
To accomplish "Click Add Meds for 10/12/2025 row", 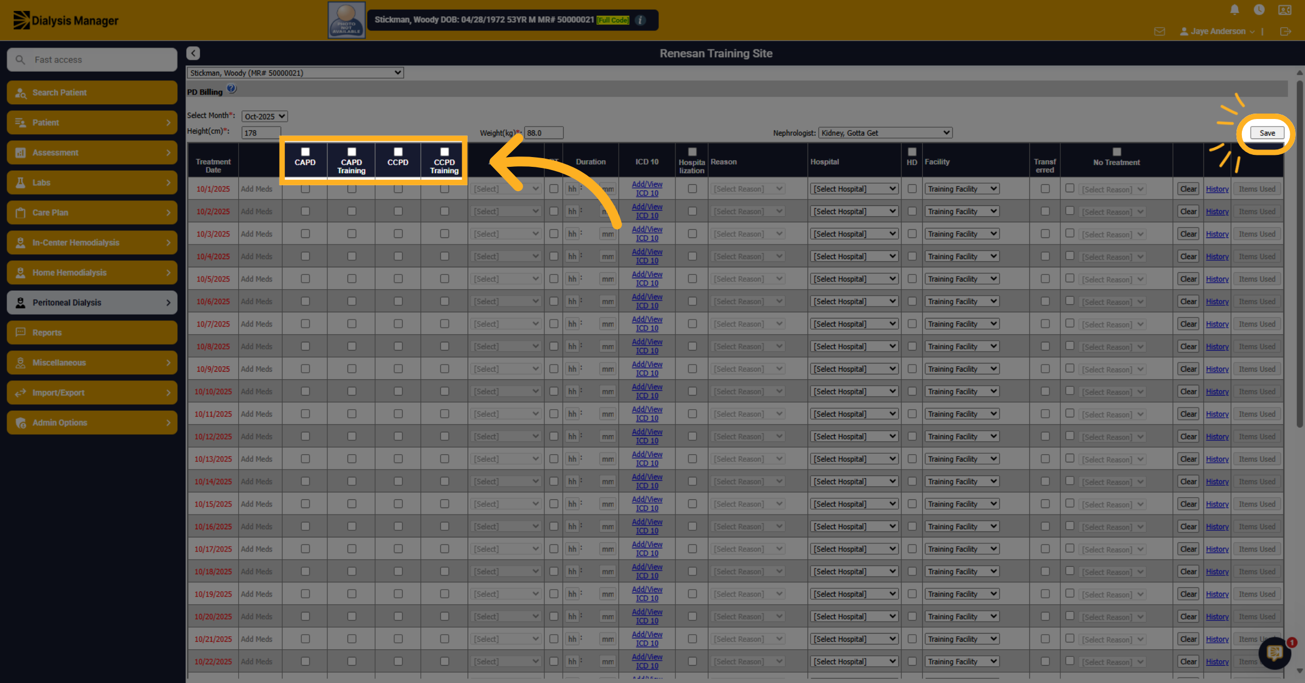I will pos(257,436).
